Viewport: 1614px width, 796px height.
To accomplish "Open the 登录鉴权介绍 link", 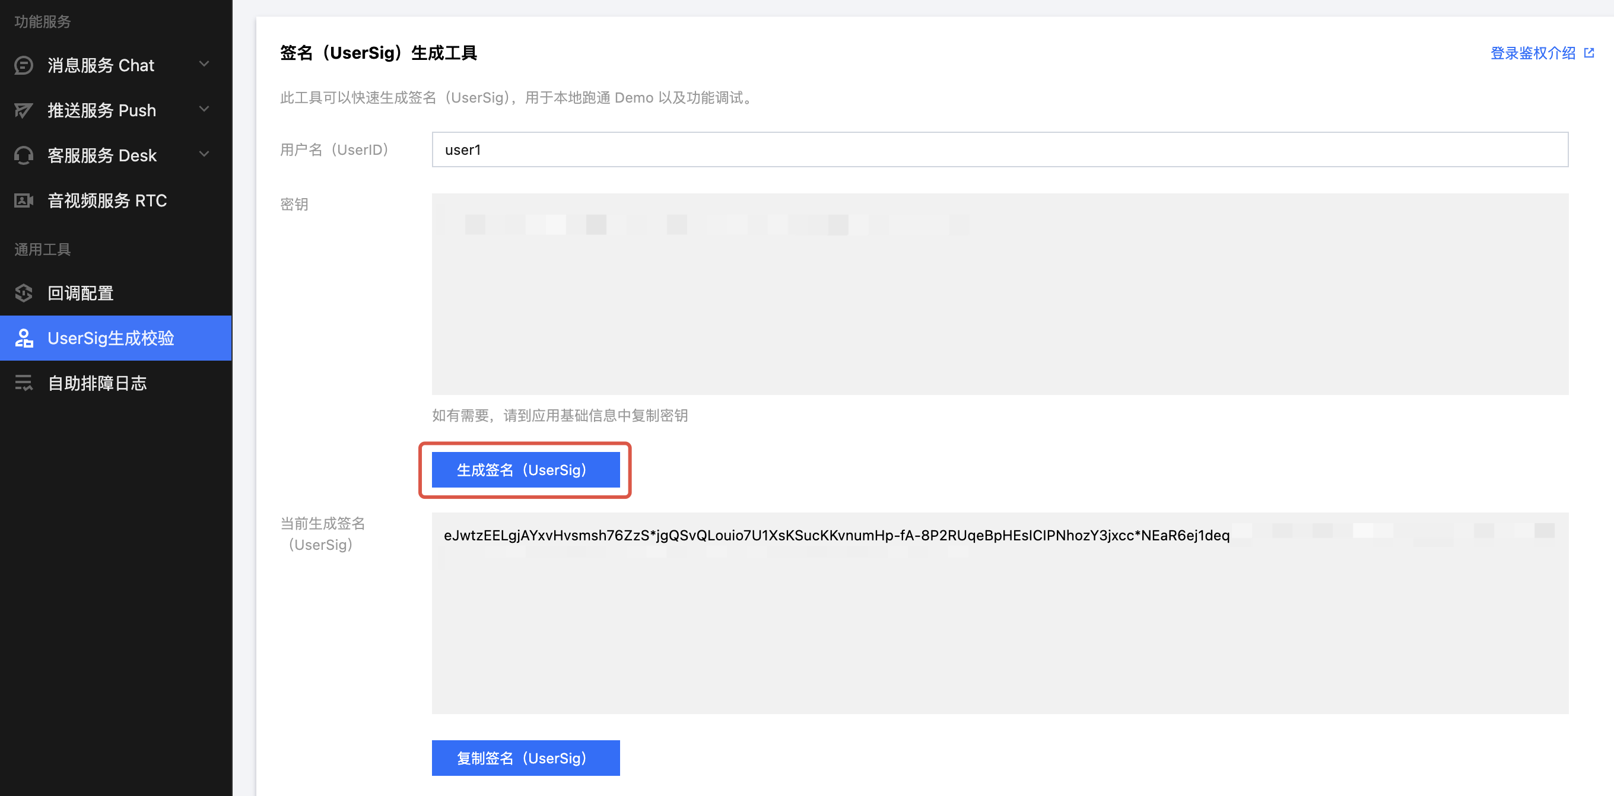I will click(x=1533, y=53).
